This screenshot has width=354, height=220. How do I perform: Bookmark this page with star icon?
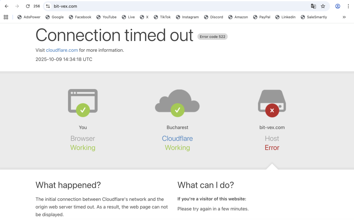[x=323, y=6]
